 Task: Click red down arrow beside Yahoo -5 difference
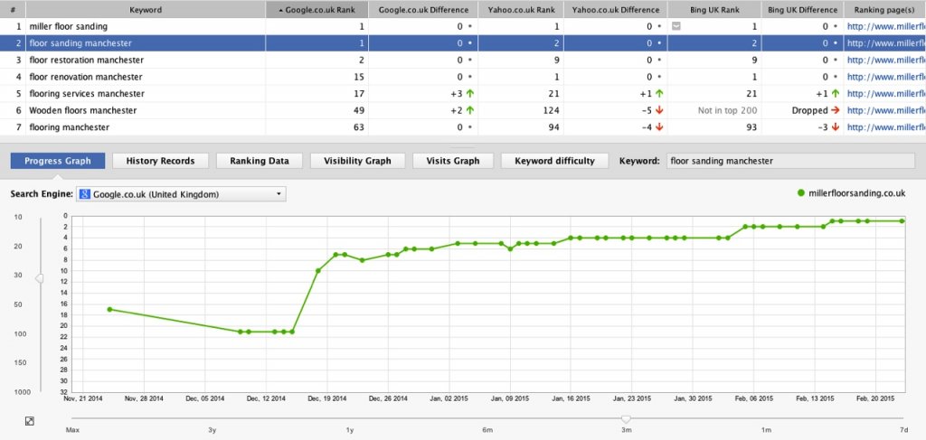click(659, 110)
